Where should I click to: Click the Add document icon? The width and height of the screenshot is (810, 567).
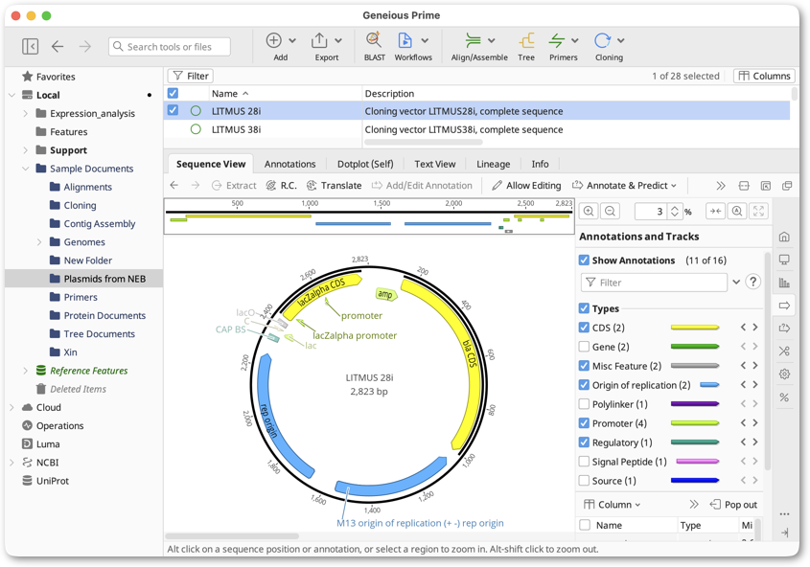pyautogui.click(x=274, y=40)
